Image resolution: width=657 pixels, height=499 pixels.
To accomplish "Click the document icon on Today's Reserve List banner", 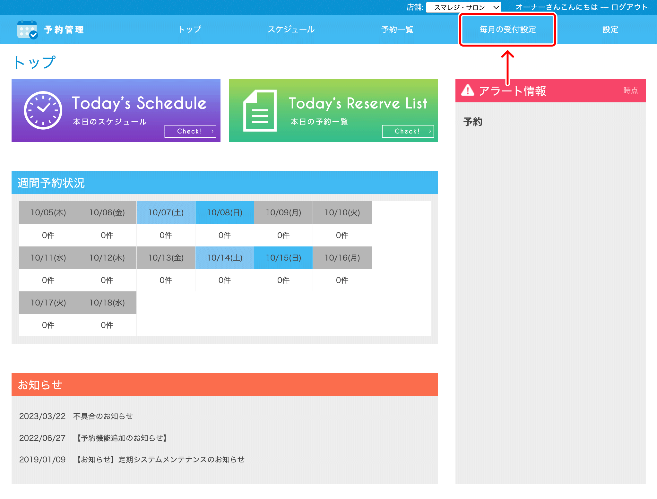I will [260, 111].
